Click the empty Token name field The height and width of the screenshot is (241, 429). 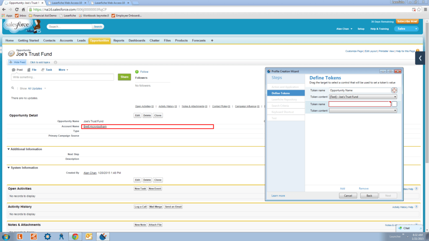tap(360, 104)
